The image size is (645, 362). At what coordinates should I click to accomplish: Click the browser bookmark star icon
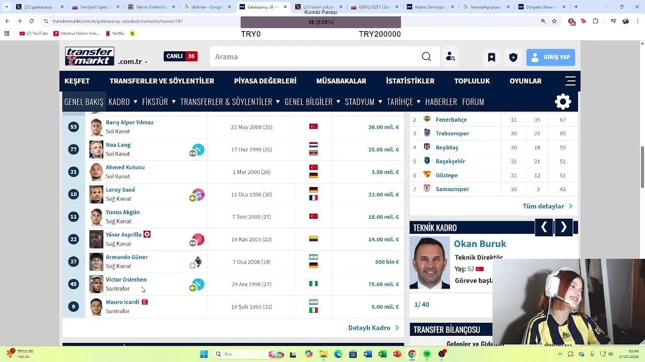coord(554,22)
